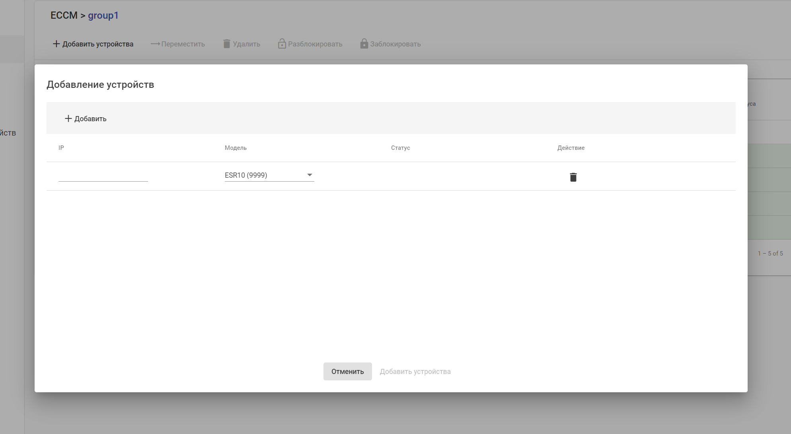Click the Модель column header
The image size is (791, 434).
pyautogui.click(x=236, y=148)
